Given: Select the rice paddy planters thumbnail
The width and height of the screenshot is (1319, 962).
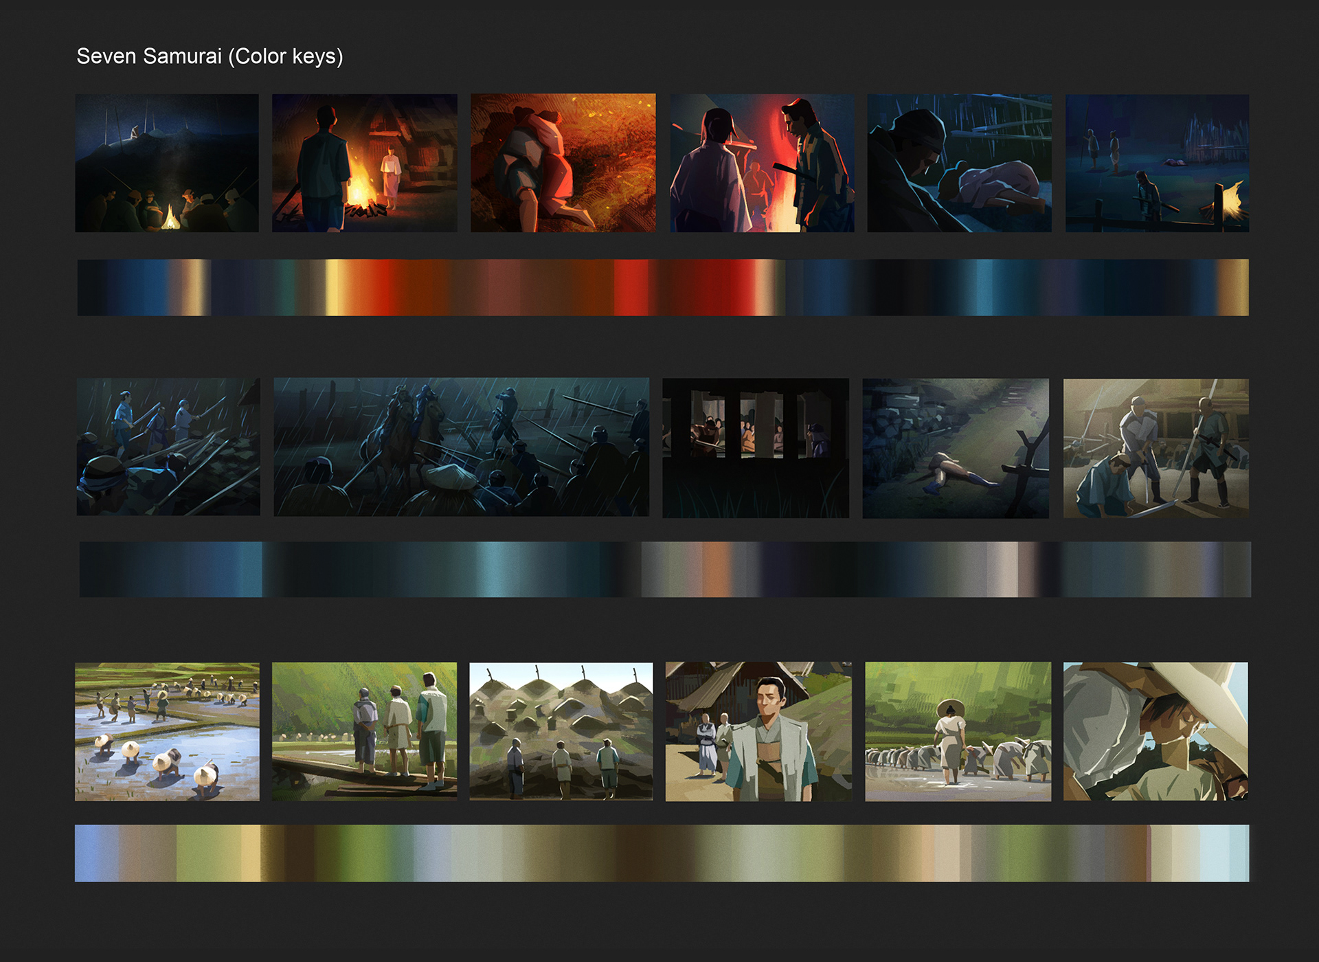Looking at the screenshot, I should (167, 732).
